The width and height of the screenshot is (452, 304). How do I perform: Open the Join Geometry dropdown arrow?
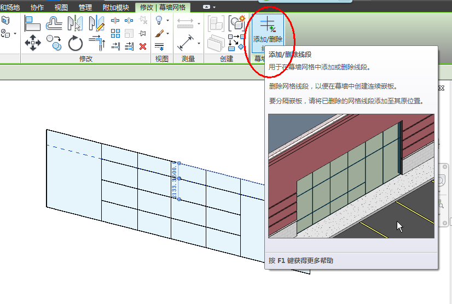[x=15, y=34]
